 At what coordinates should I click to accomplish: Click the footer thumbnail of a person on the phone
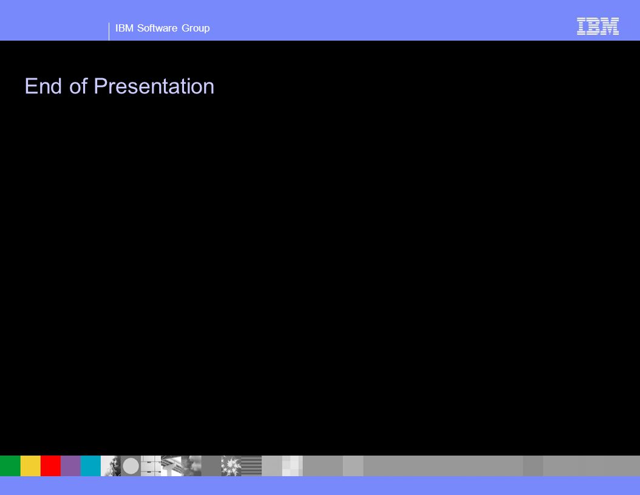point(111,466)
